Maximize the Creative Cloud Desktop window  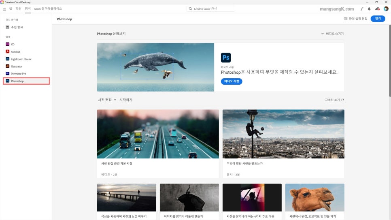click(x=376, y=2)
